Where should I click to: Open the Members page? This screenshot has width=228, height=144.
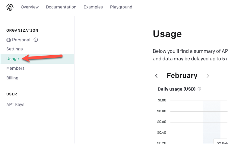[15, 68]
